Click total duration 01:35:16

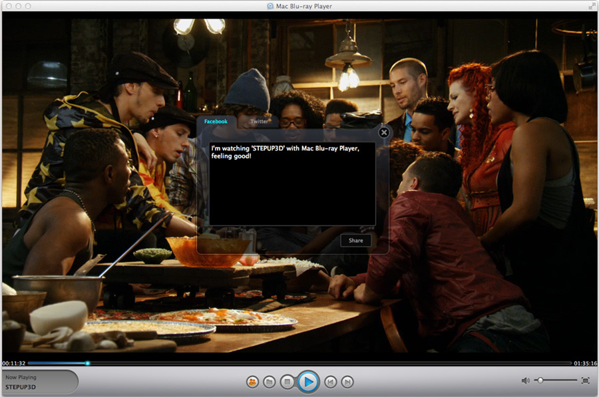tap(585, 363)
